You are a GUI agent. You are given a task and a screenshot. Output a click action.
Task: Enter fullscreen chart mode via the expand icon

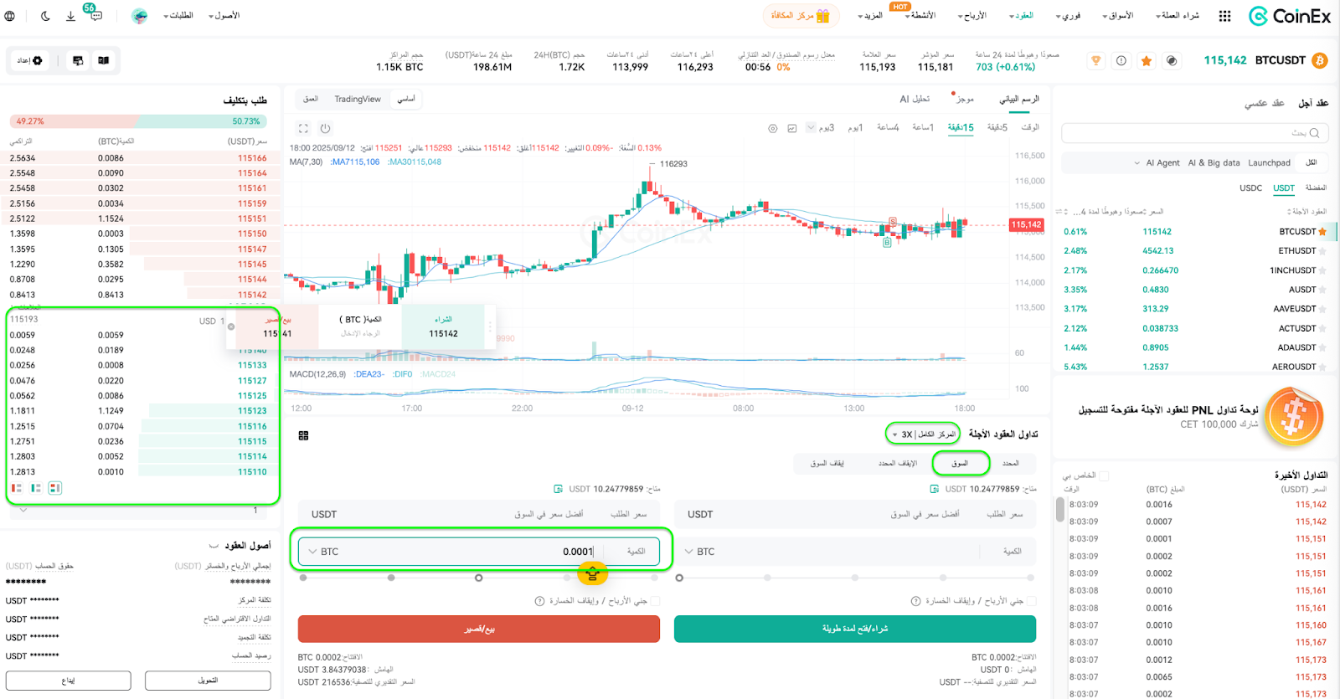point(303,128)
